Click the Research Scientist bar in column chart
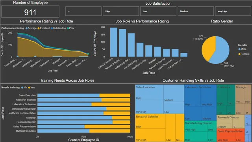The image size is (252, 142). (x=122, y=43)
